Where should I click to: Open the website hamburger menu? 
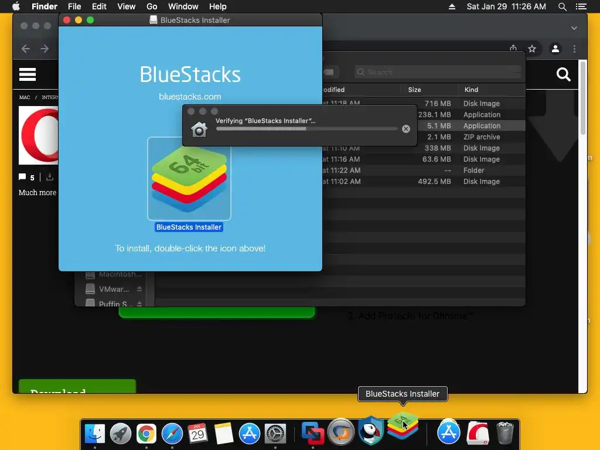[28, 74]
